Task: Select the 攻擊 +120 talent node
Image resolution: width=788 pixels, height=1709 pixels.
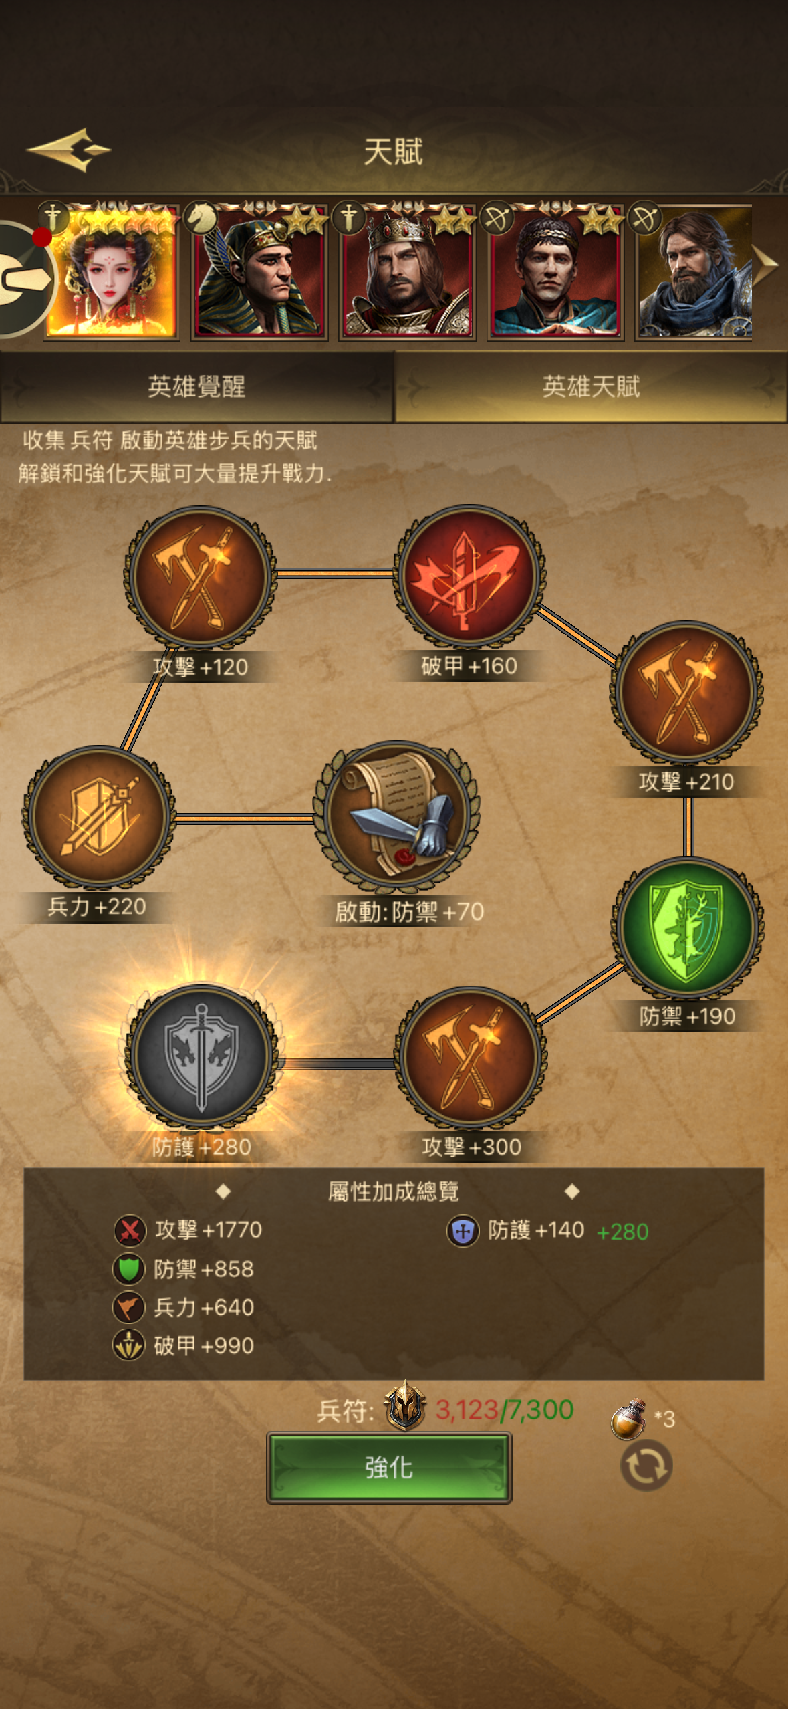Action: pyautogui.click(x=201, y=578)
